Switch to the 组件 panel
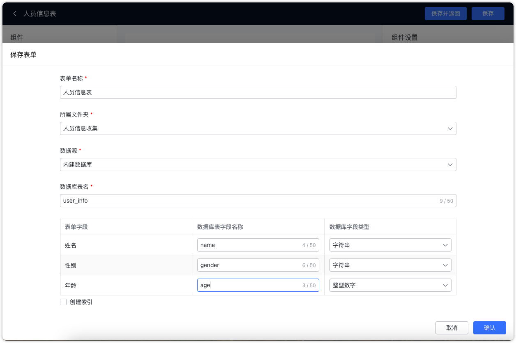Viewport: 516px width, 343px height. (16, 37)
